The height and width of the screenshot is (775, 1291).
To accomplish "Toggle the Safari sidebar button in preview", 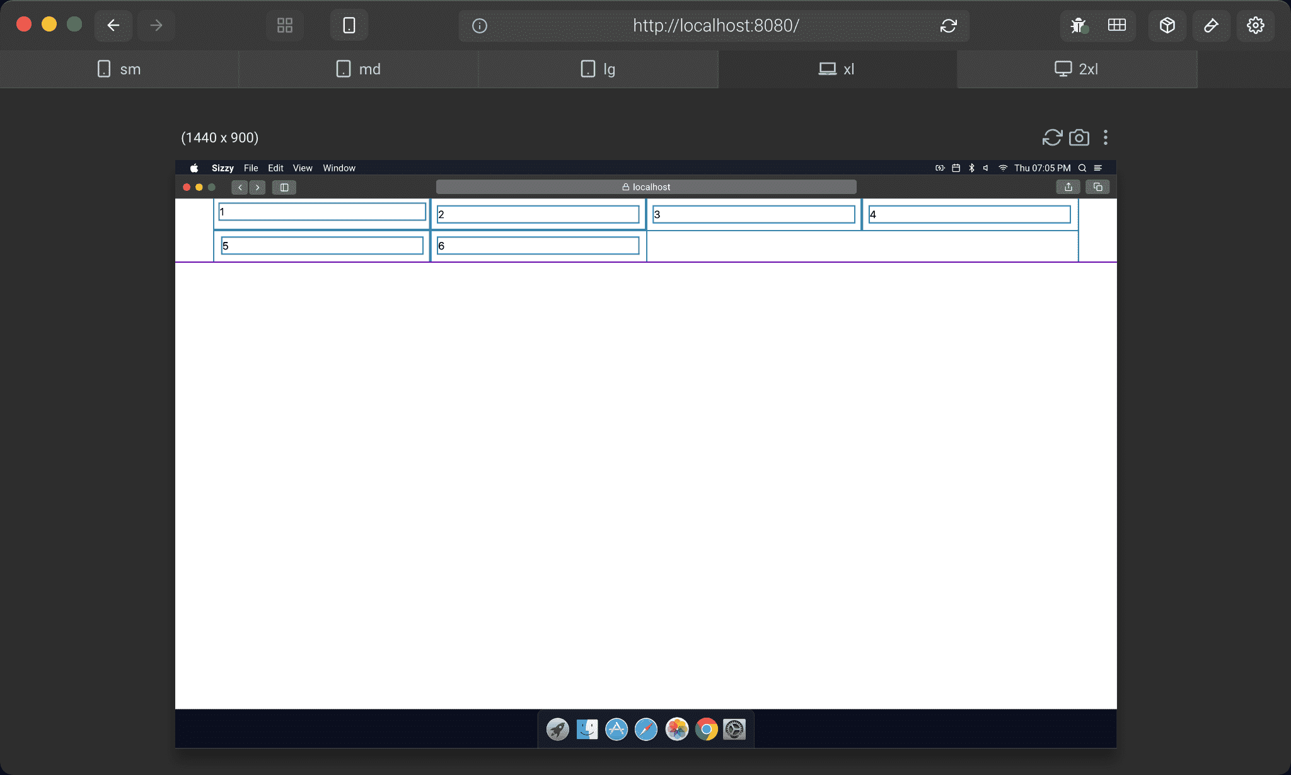I will (284, 187).
